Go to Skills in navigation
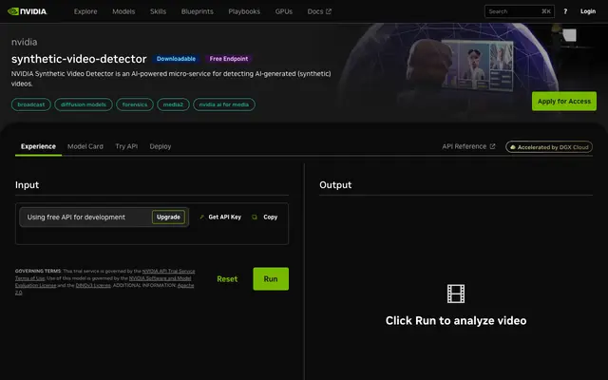Screen dimensions: 608x380 click(x=159, y=11)
